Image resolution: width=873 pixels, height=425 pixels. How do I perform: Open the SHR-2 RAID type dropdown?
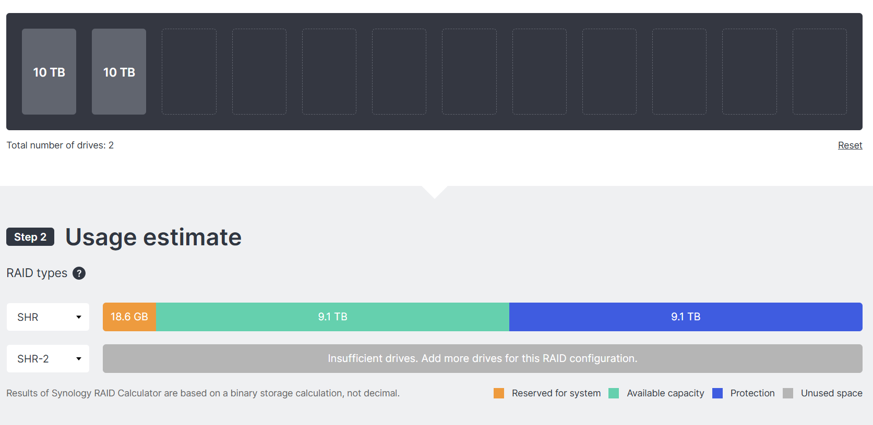(x=48, y=359)
